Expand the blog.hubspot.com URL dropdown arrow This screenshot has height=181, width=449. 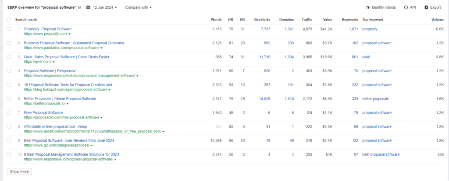pos(109,90)
